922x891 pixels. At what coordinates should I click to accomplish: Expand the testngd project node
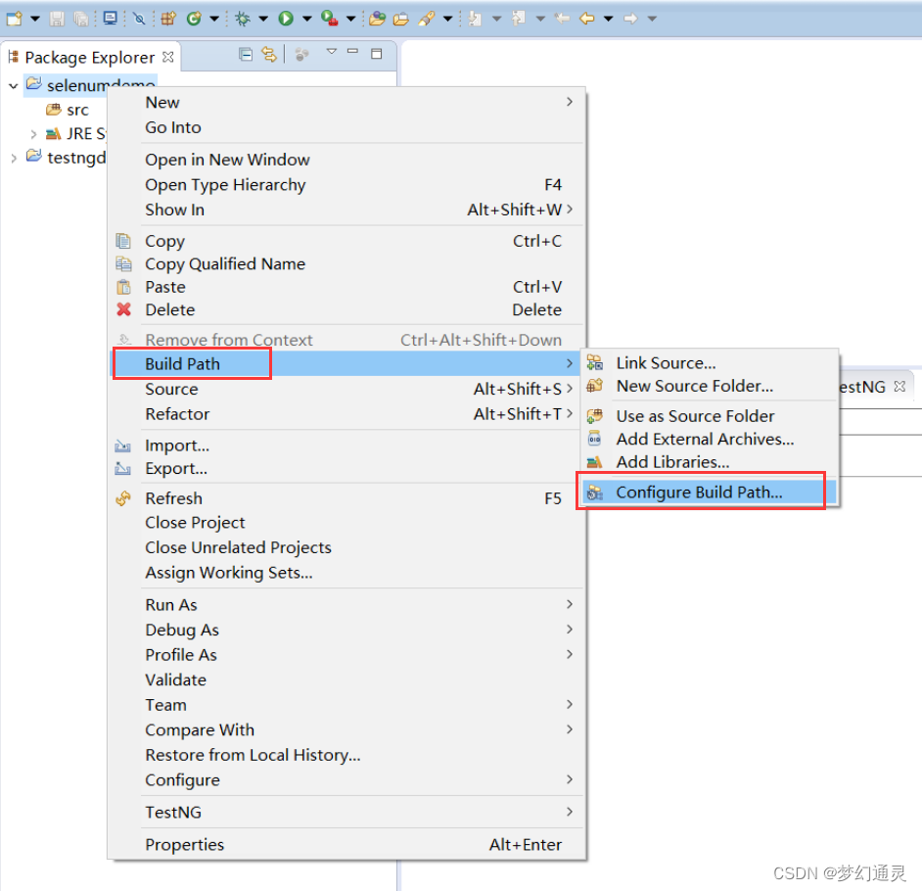(14, 159)
